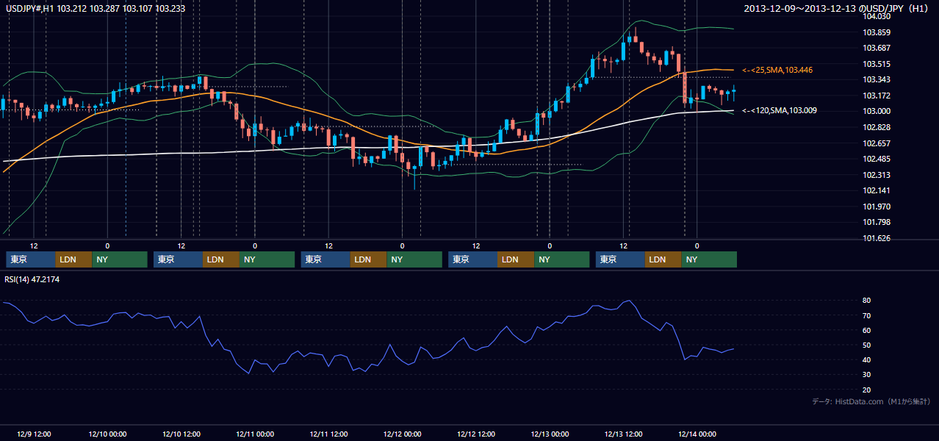The height and width of the screenshot is (441, 939).
Task: Select the 12/13 00:00 time label
Action: (x=550, y=434)
